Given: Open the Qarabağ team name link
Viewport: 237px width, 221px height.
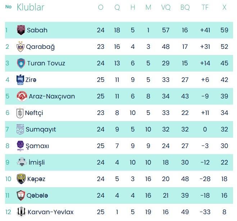Looking at the screenshot, I should (41, 47).
